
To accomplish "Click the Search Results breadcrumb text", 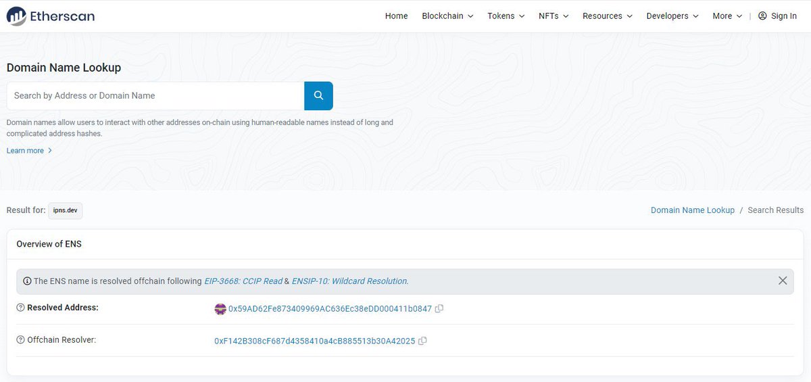I will pyautogui.click(x=776, y=210).
